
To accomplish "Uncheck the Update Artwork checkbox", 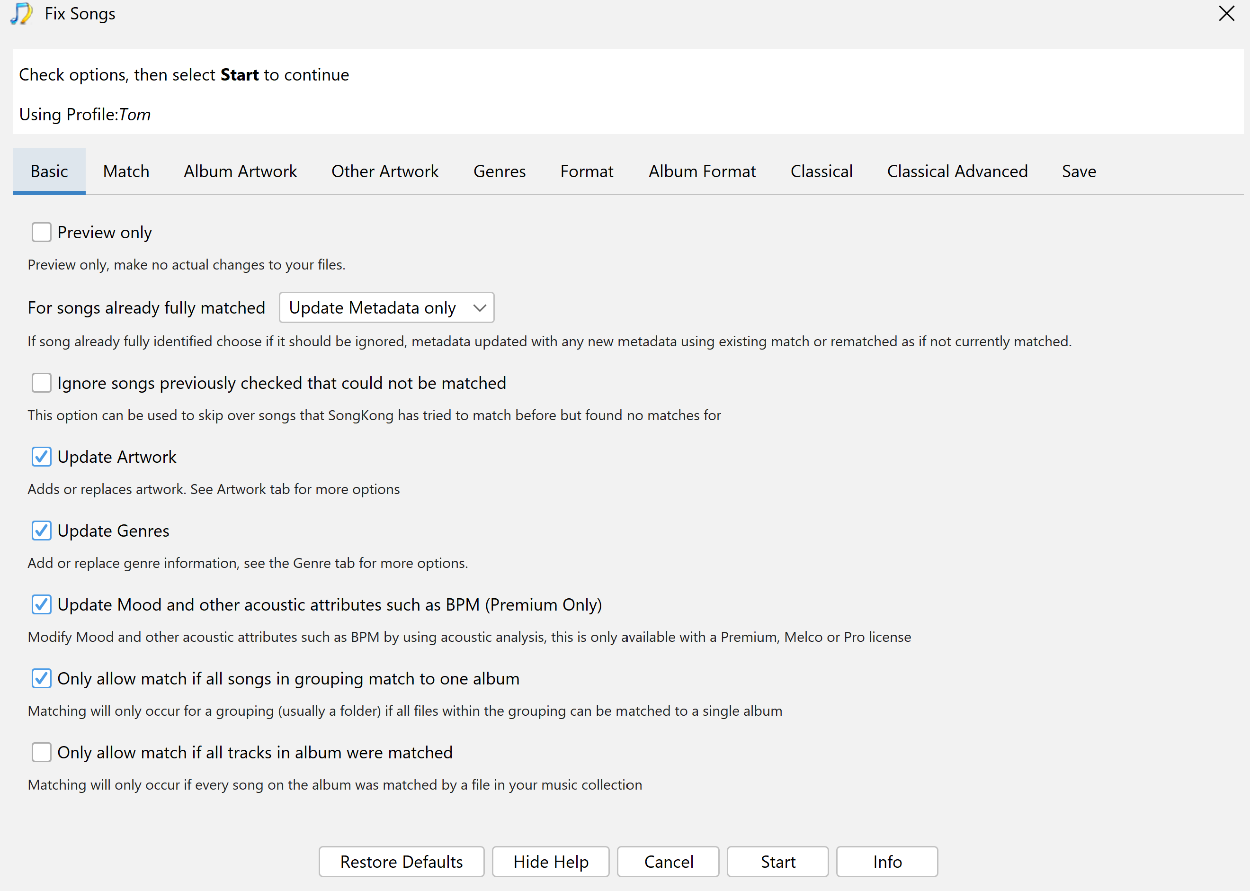I will 42,457.
